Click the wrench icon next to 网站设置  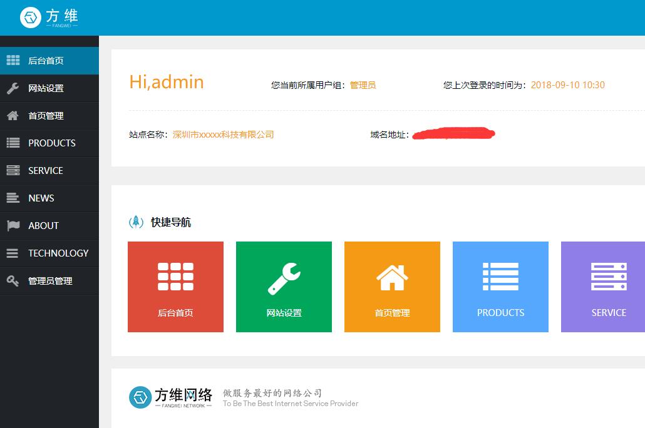[13, 88]
